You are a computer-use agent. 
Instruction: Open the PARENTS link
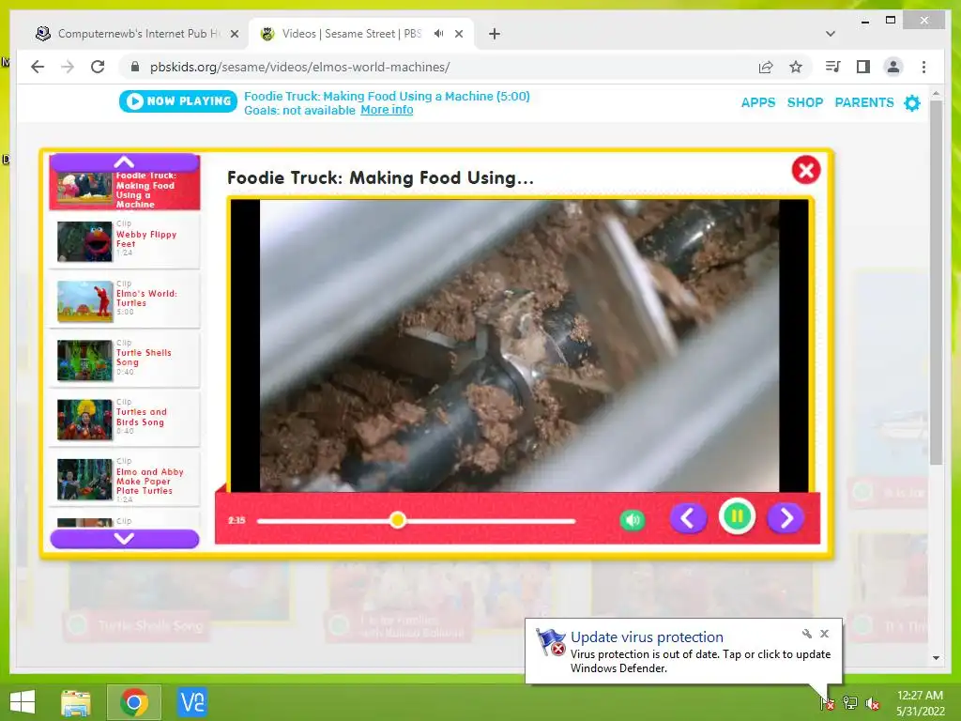coord(864,102)
